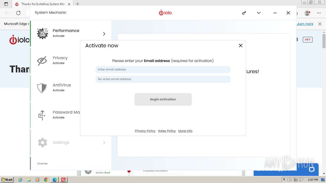Screen dimensions: 326x183
Task: Open the Windows Start menu
Action: [x=7, y=179]
